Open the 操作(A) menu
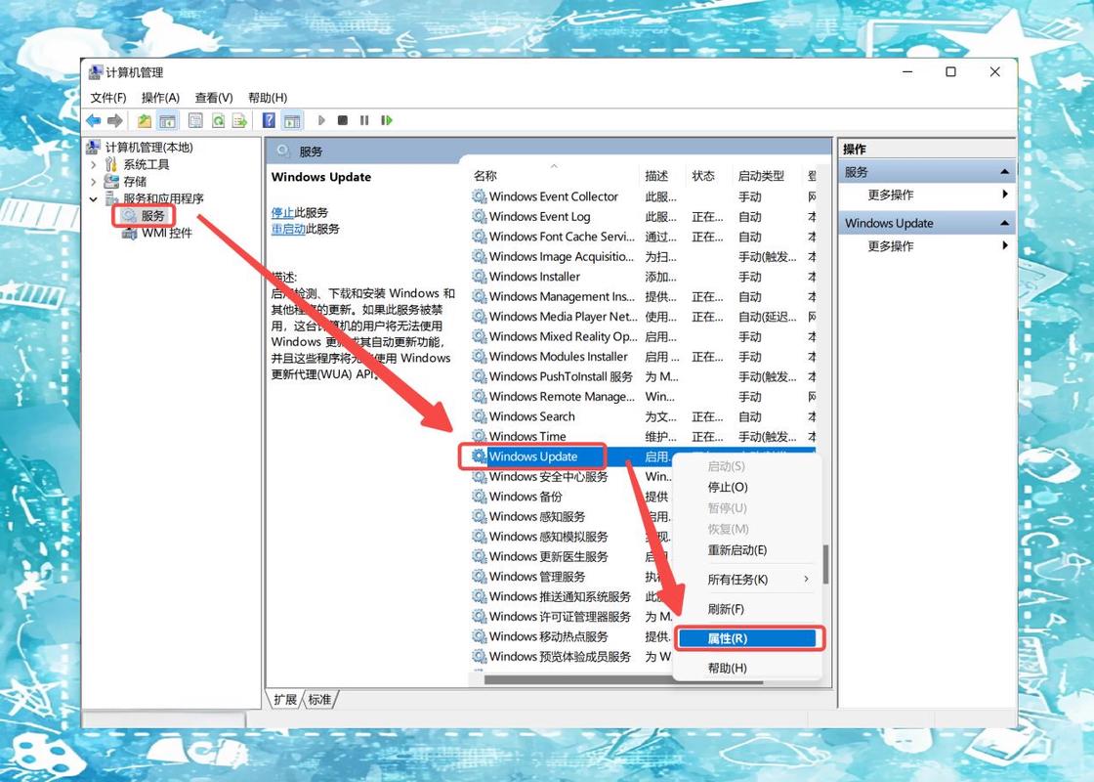1094x782 pixels. pos(160,98)
